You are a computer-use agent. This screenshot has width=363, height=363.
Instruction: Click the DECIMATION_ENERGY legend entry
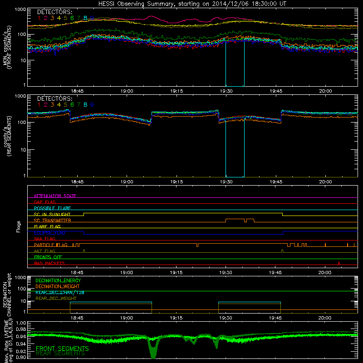pos(58,280)
